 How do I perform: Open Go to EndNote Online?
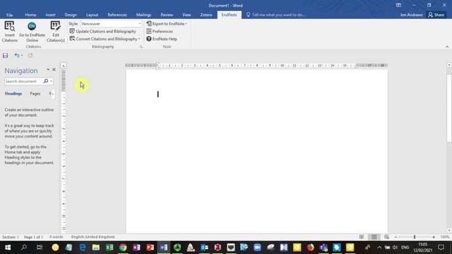click(x=32, y=31)
